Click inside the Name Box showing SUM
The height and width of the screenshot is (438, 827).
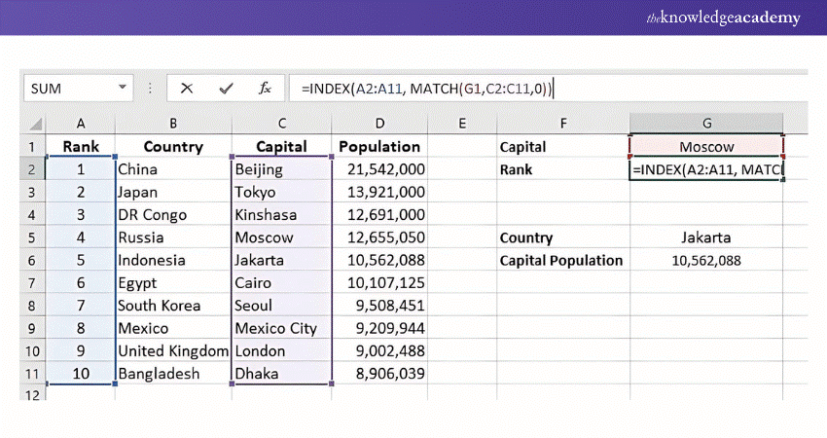(68, 88)
